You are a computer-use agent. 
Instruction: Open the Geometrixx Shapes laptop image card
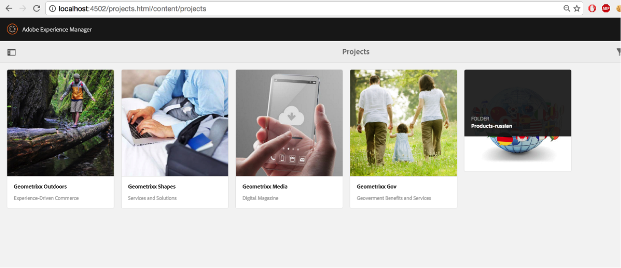[x=175, y=123]
